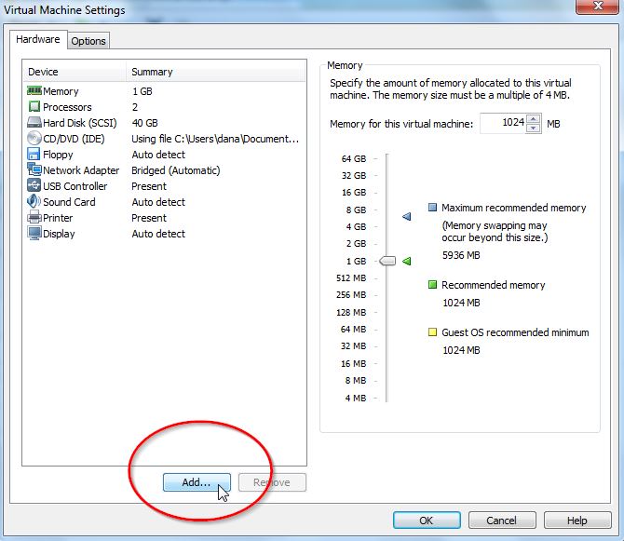The image size is (624, 541).
Task: Select the Memory row text
Action: (61, 91)
